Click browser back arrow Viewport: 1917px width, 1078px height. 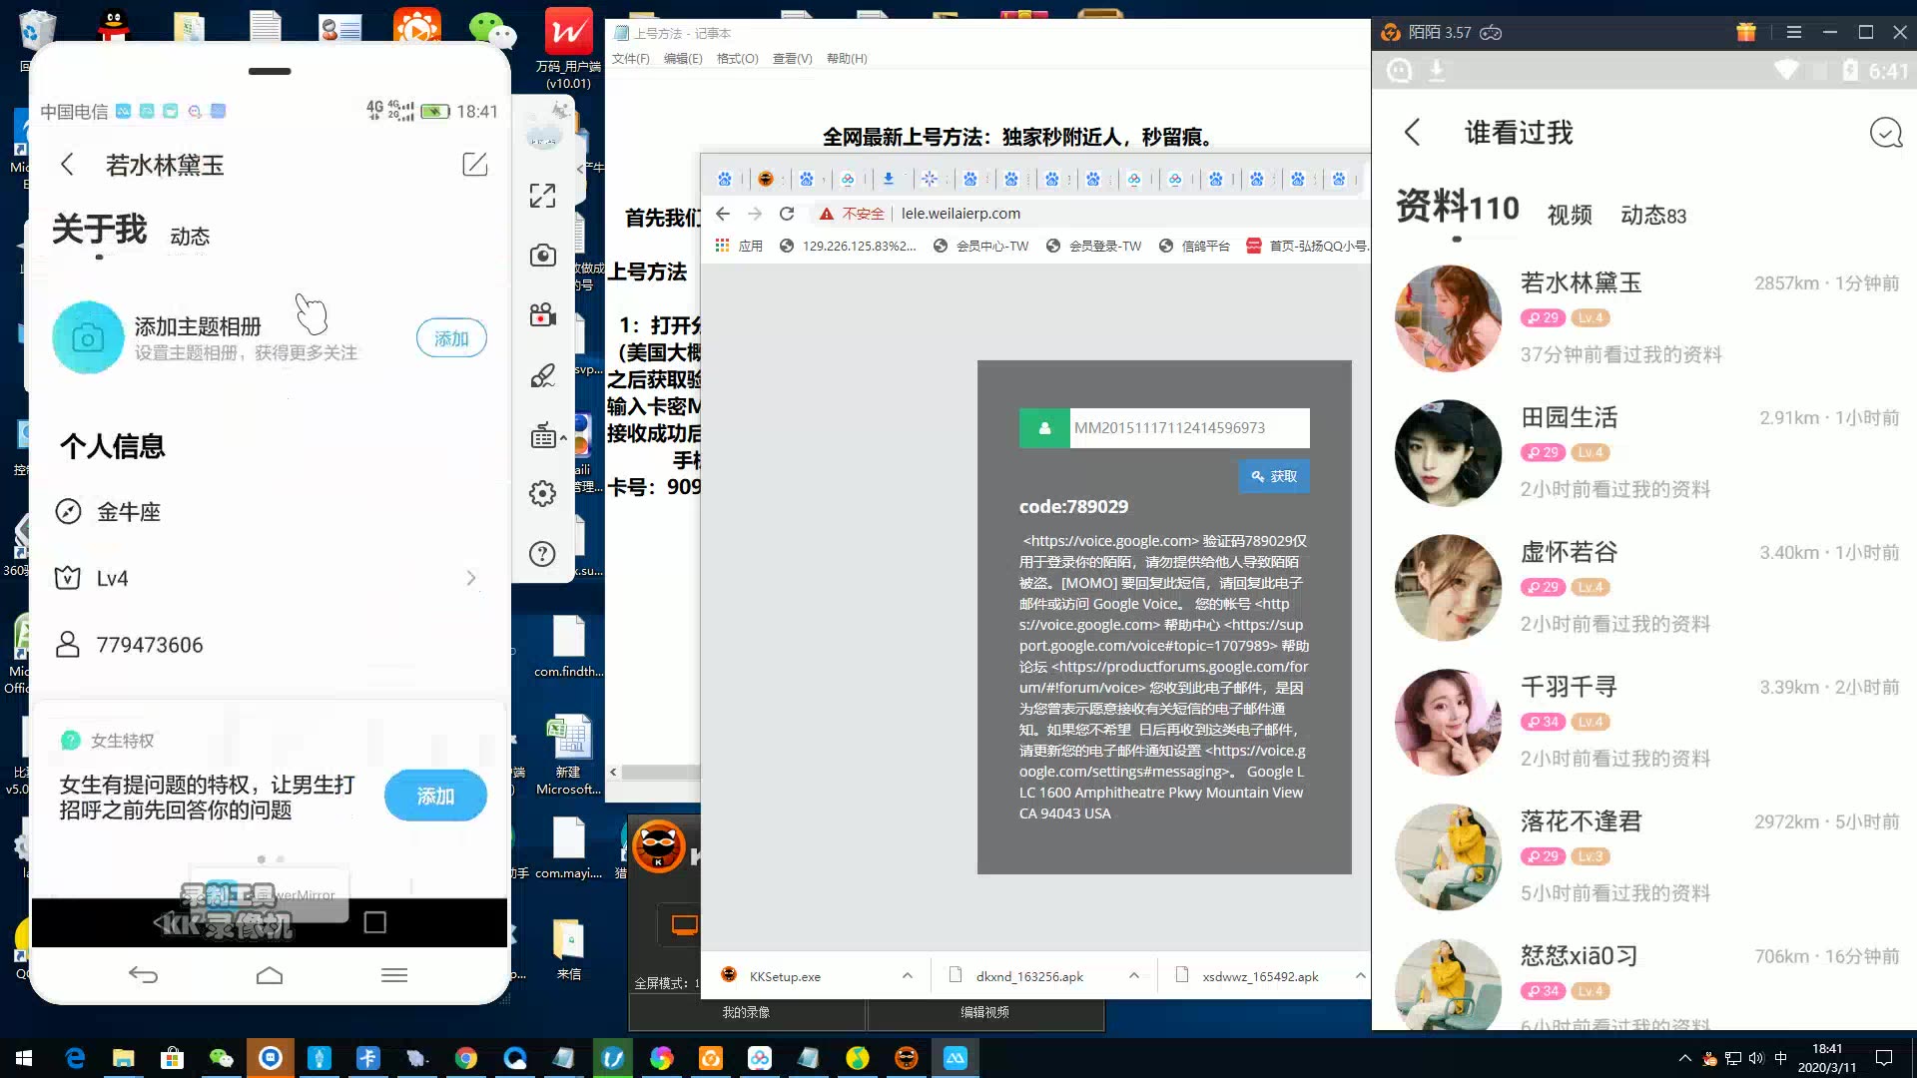pos(723,214)
